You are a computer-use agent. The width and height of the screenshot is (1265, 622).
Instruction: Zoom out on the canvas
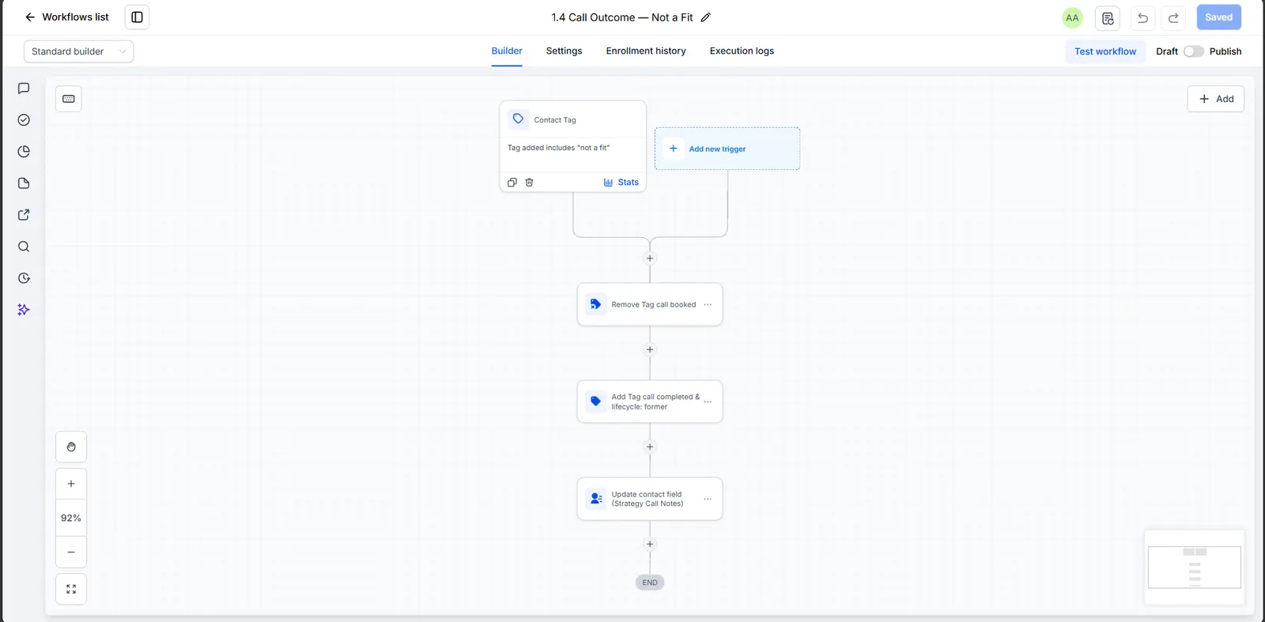tap(71, 552)
